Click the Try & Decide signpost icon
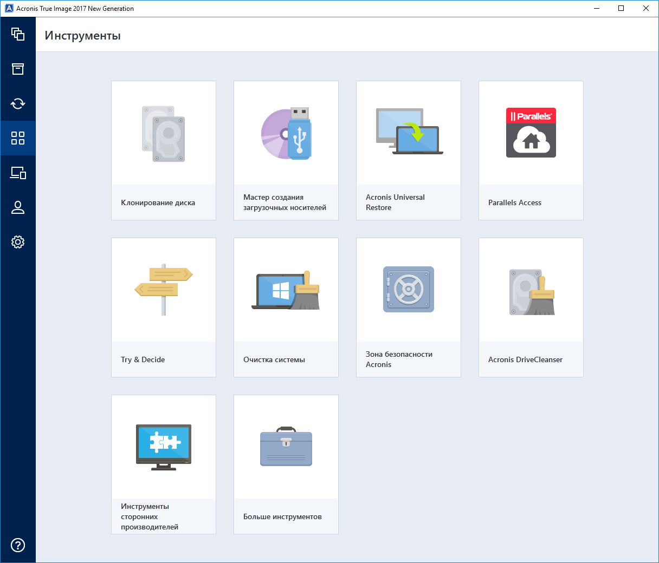 [x=164, y=290]
